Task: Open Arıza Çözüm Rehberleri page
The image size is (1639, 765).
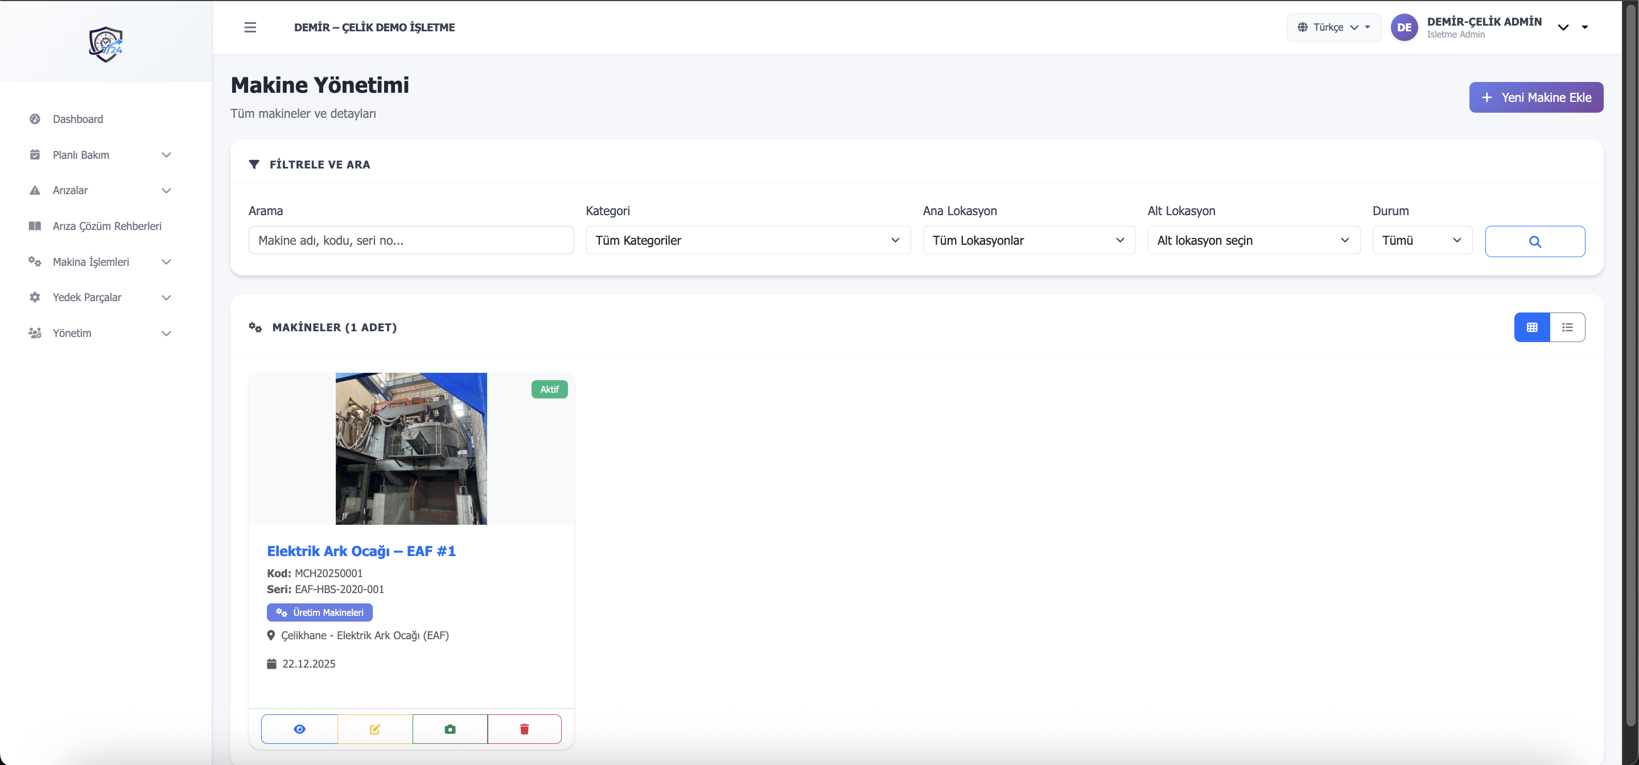Action: coord(107,226)
